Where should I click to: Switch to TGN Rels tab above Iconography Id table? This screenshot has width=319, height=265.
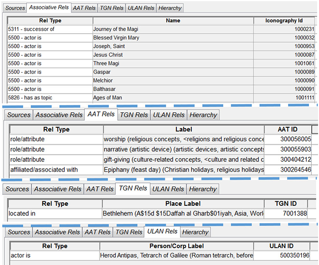[x=112, y=8]
